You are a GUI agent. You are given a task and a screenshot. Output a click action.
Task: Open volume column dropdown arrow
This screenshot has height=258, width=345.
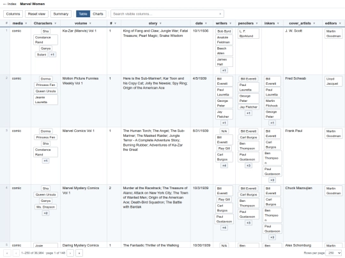point(90,24)
